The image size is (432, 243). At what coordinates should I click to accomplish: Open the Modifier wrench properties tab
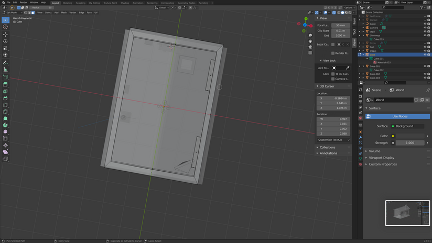360,137
